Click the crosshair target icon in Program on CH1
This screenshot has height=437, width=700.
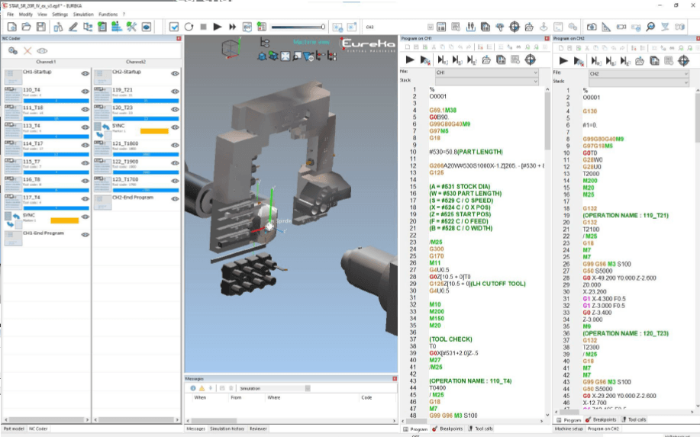531,59
